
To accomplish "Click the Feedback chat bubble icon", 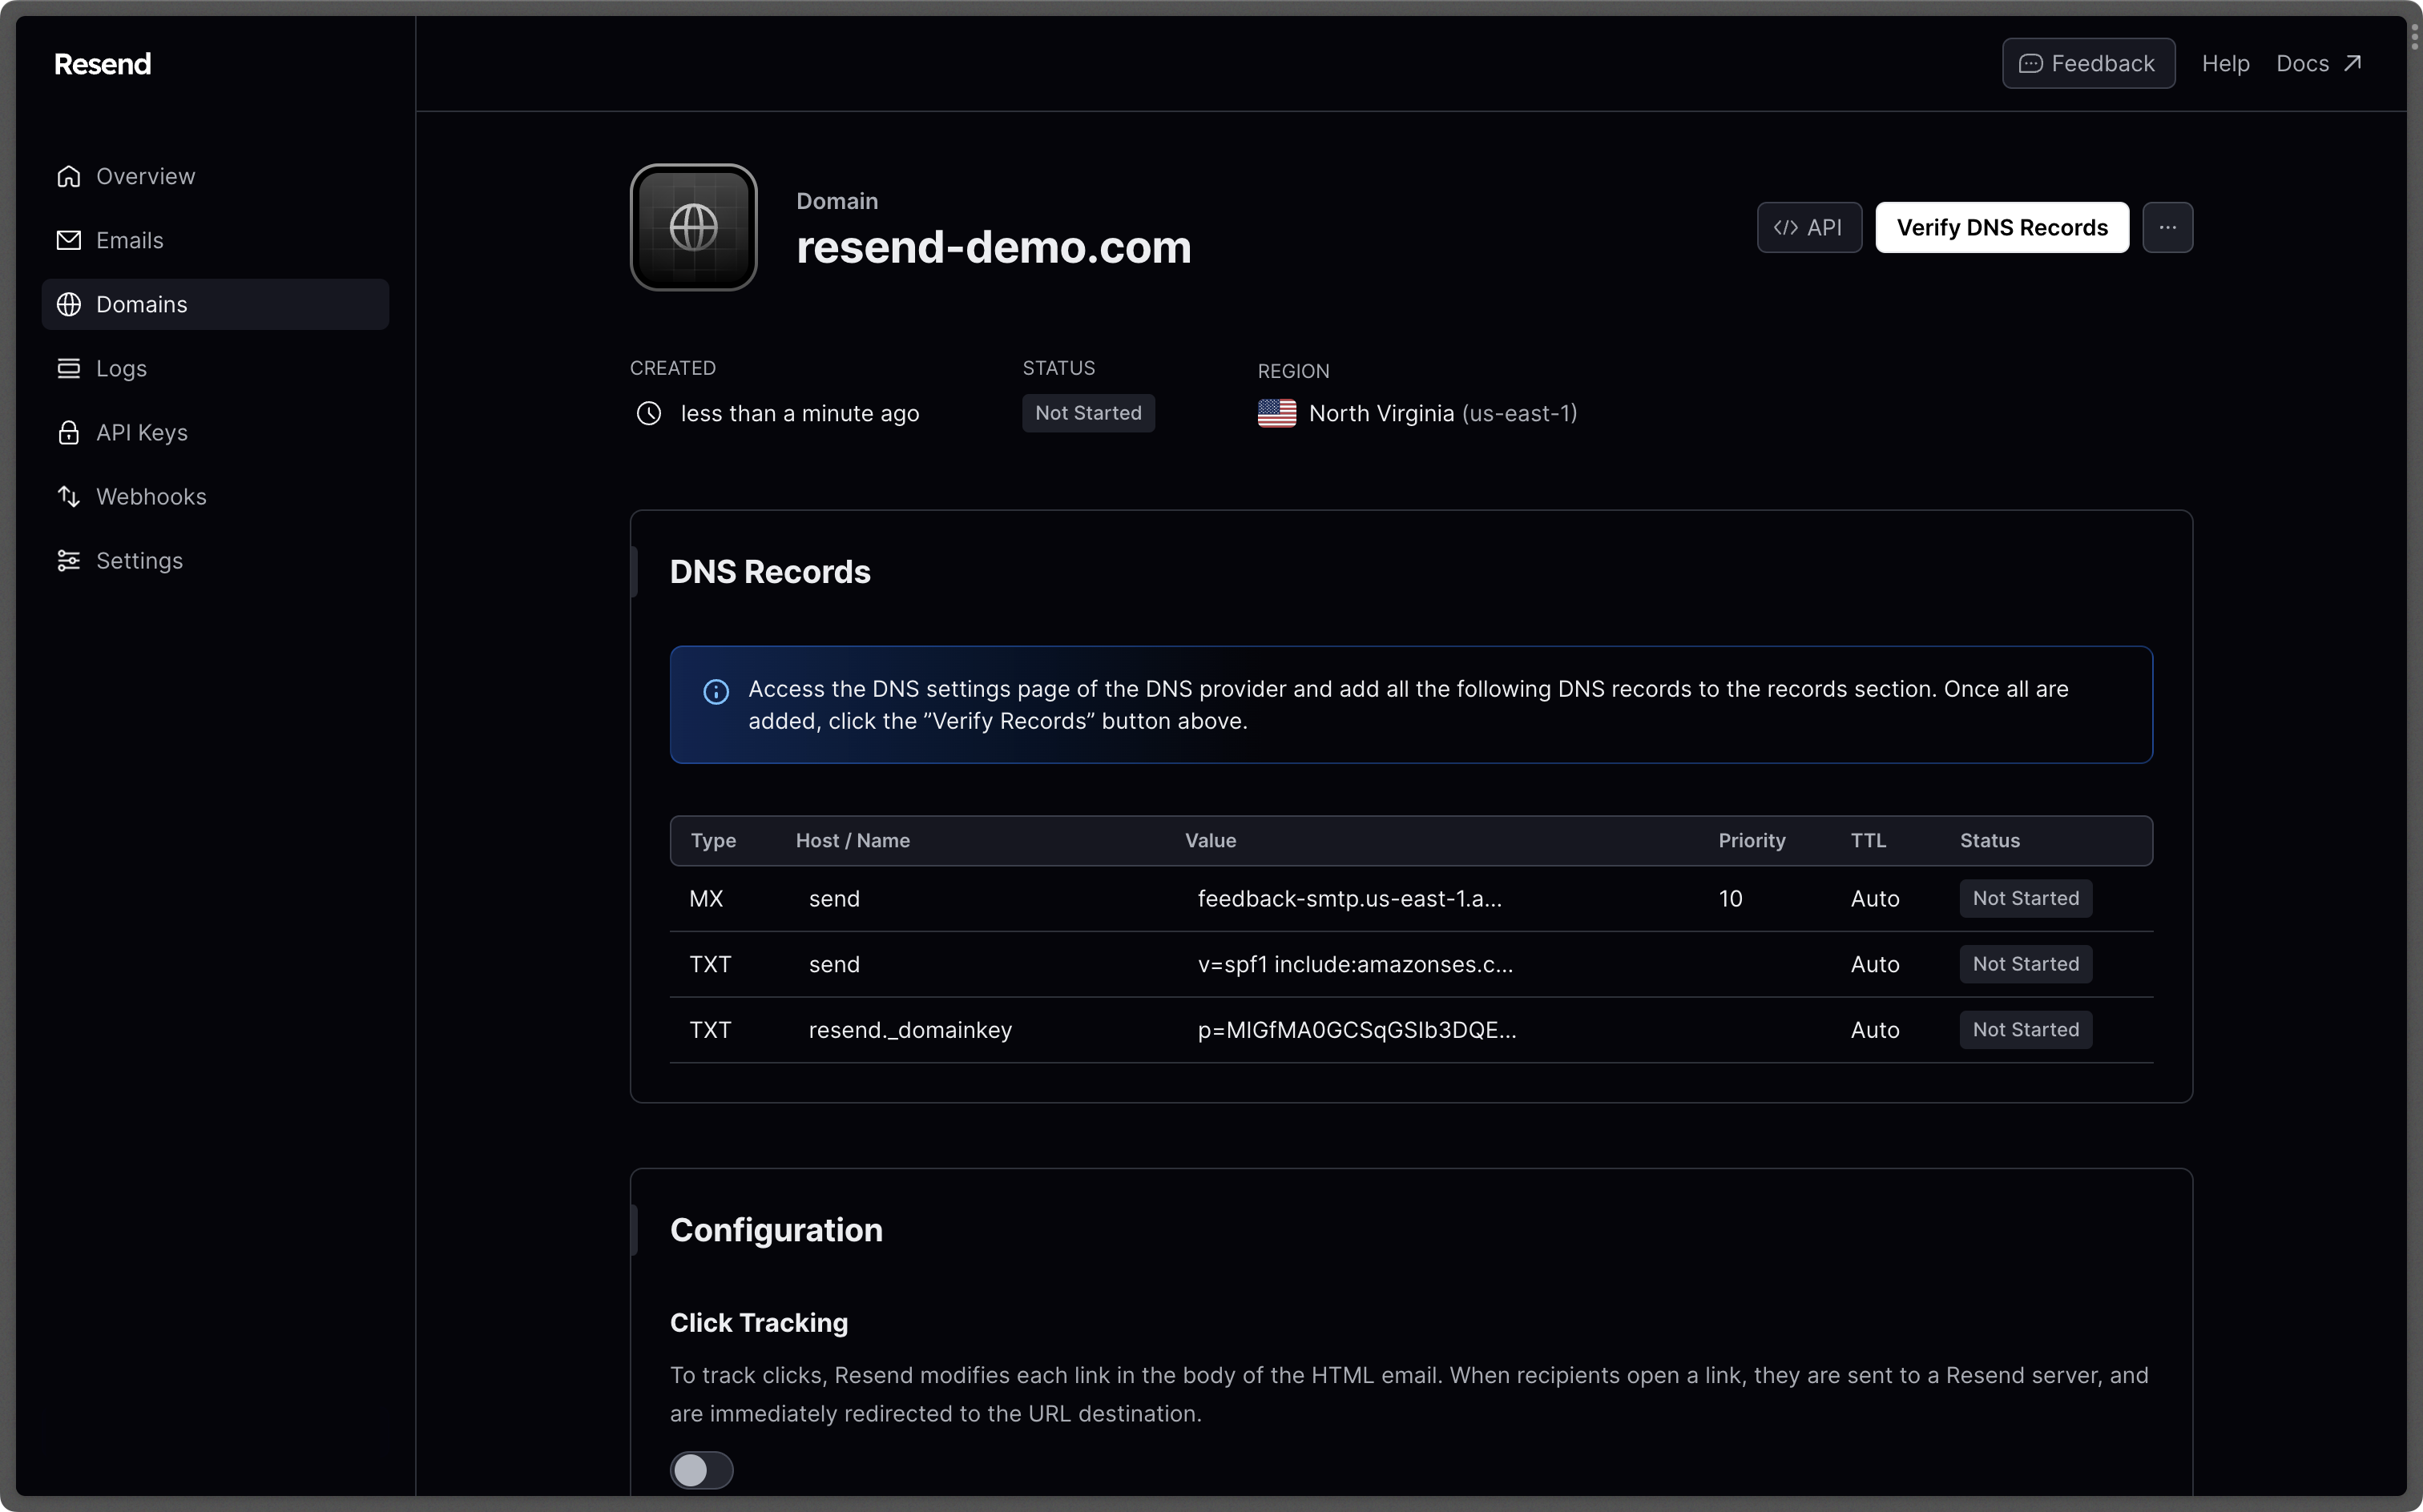I will pyautogui.click(x=2030, y=63).
